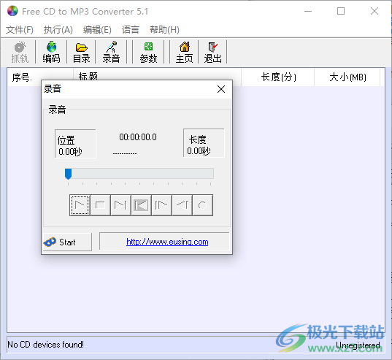Open the 文件(F) menu

click(x=20, y=30)
